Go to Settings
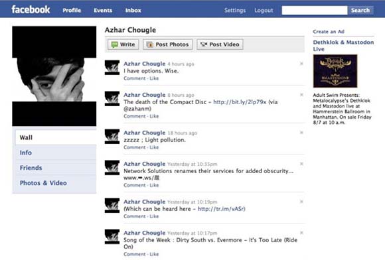The image size is (385, 260). click(x=235, y=11)
